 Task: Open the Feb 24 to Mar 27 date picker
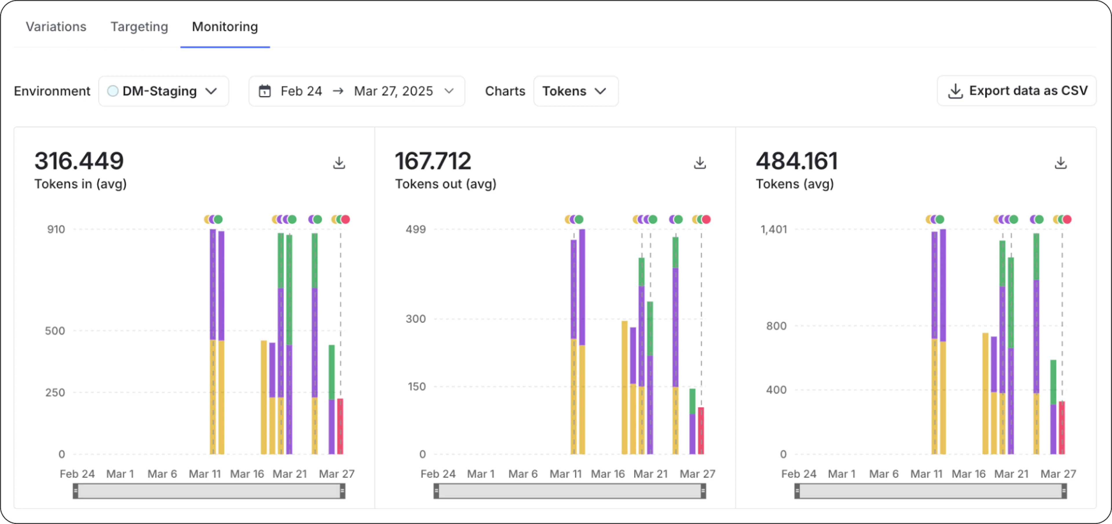click(x=356, y=91)
